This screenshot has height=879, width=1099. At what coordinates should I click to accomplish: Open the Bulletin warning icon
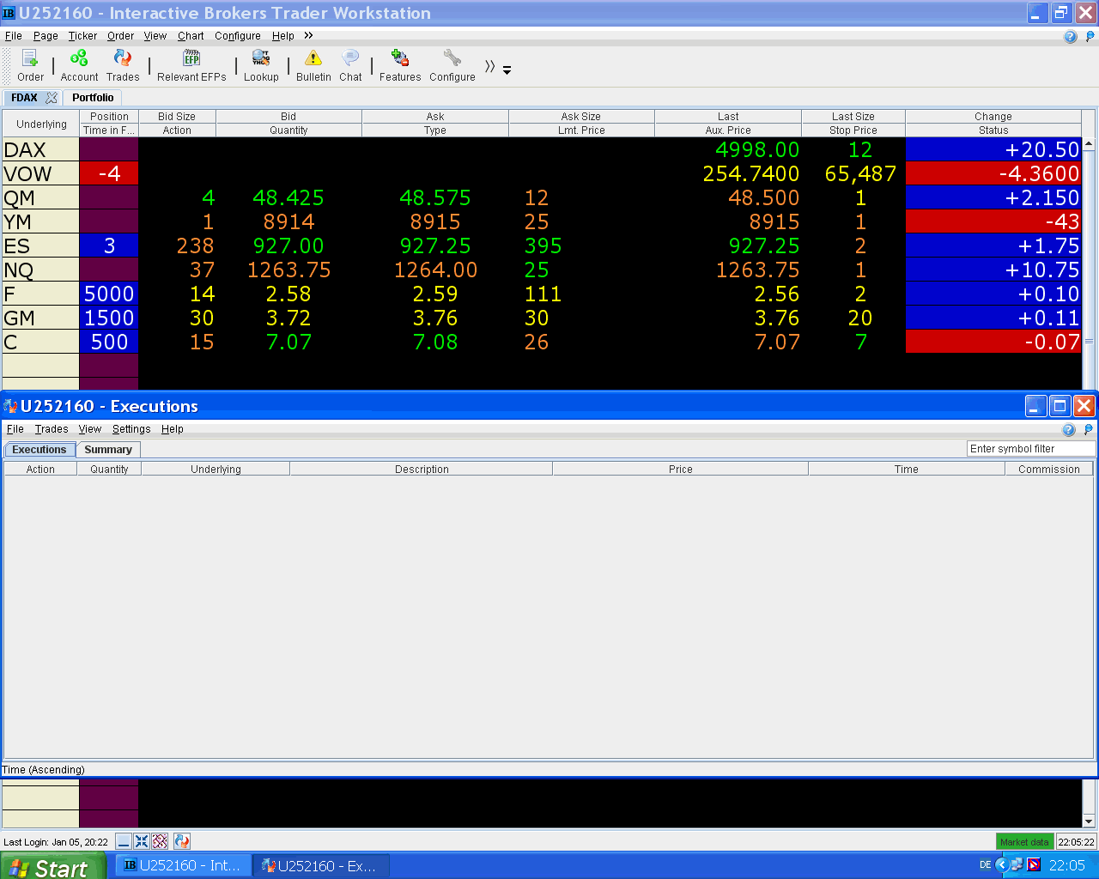pos(313,65)
